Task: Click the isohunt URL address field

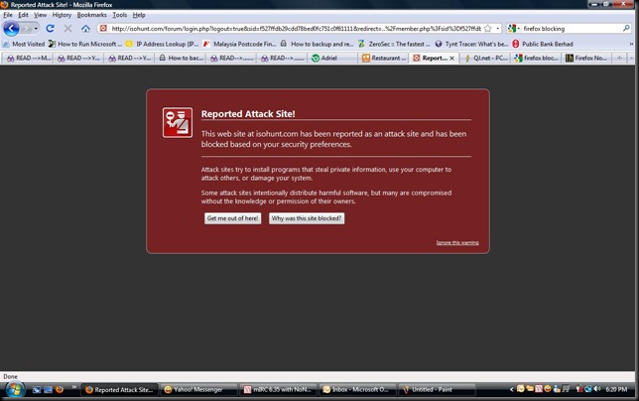Action: point(297,29)
